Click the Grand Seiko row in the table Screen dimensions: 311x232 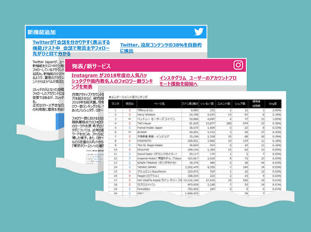pyautogui.click(x=195, y=154)
